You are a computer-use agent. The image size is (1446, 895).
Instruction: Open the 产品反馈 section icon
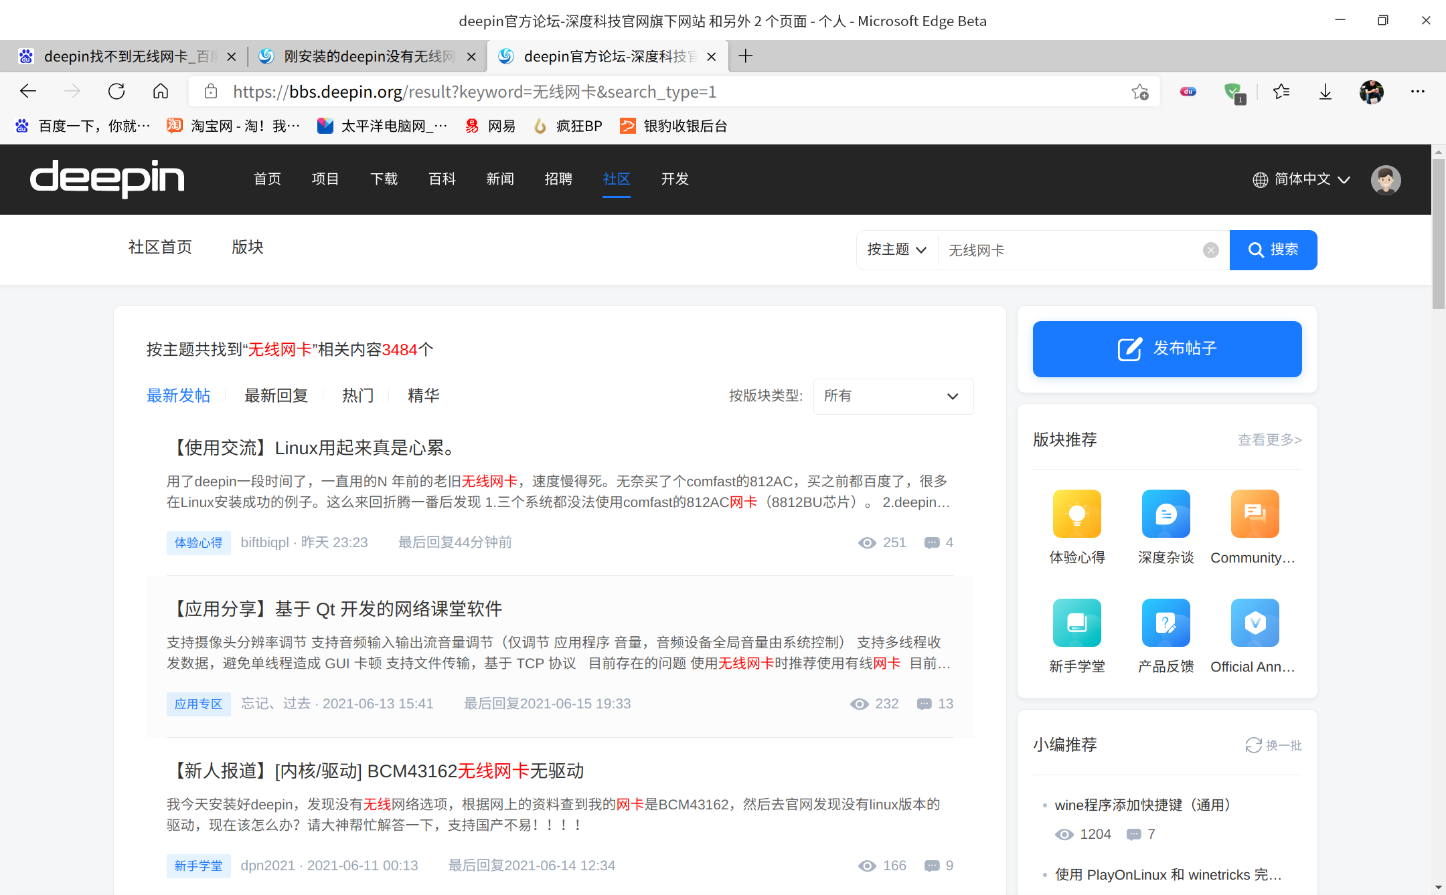[1166, 623]
